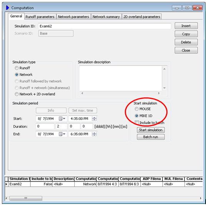206x205 pixels.
Task: Click the Include to b column header
Action: pos(41,179)
